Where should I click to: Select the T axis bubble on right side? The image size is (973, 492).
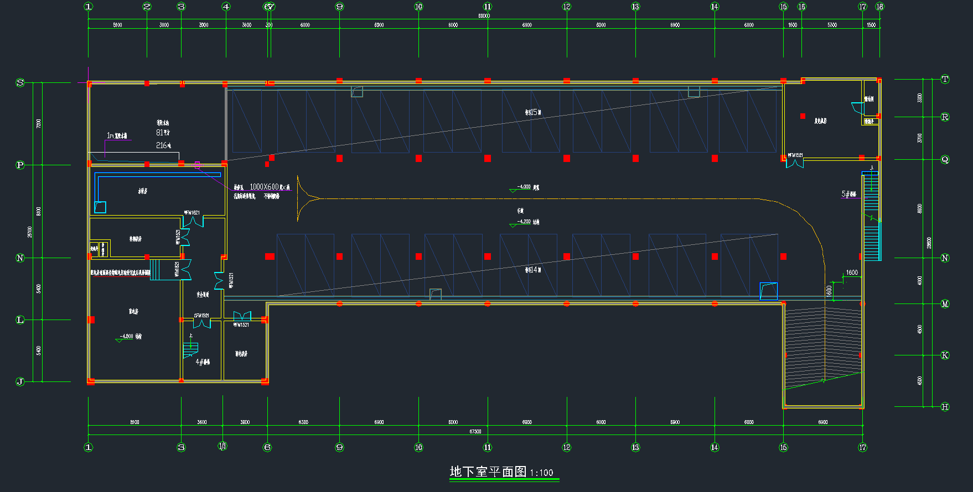tap(945, 79)
